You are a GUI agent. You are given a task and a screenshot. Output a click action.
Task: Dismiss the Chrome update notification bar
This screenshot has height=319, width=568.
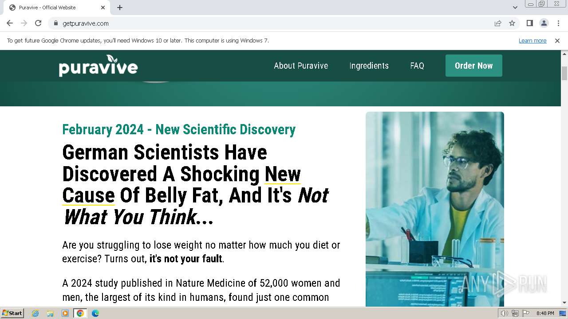click(x=557, y=41)
